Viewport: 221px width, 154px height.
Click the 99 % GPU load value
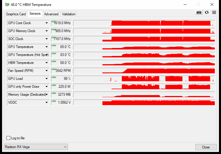coord(62,79)
